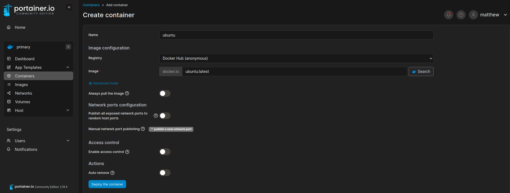Open Volumes from the sidebar menu
Viewport: 510px width, 193px height.
[23, 102]
